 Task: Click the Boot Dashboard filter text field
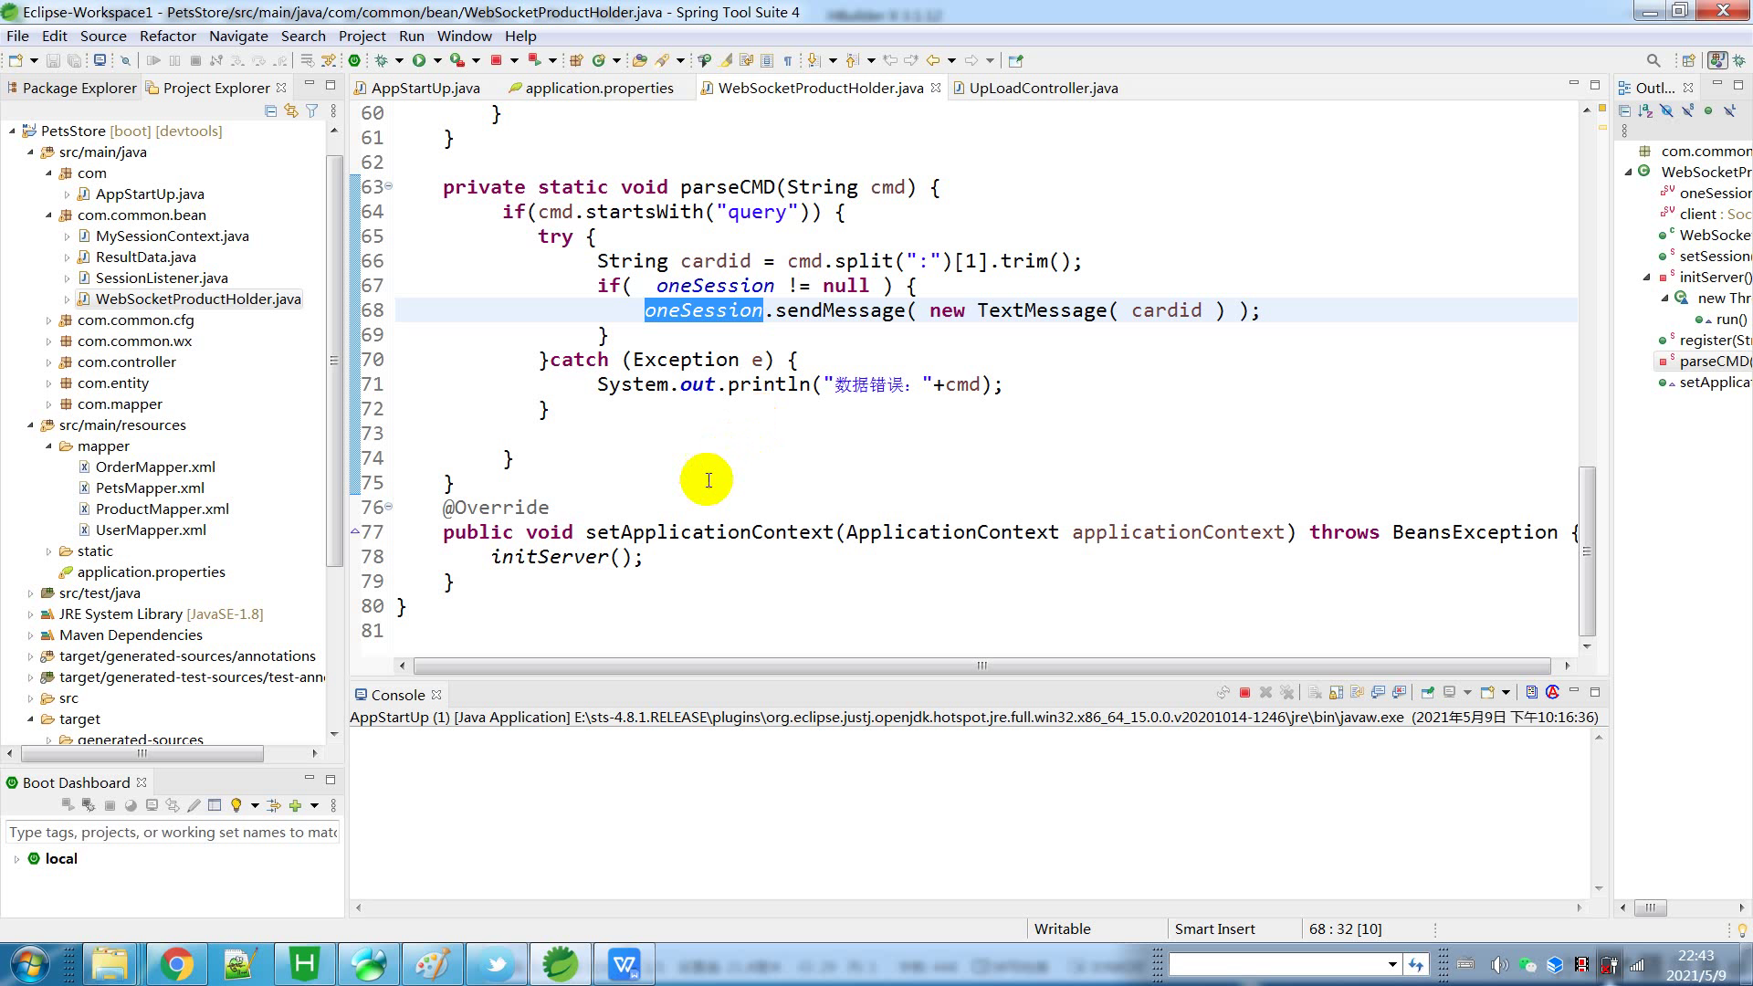pyautogui.click(x=172, y=832)
